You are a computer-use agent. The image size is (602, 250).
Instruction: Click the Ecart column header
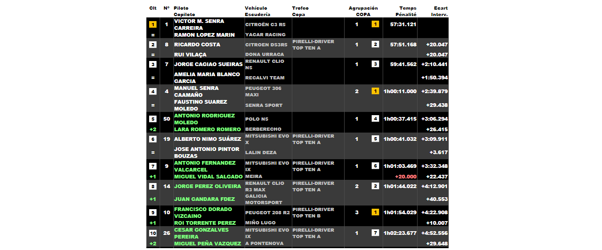(x=440, y=8)
